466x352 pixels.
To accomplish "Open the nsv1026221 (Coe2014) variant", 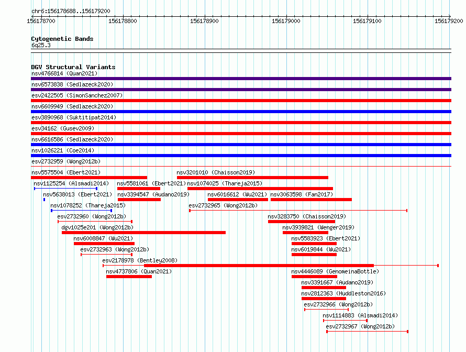I will pyautogui.click(x=63, y=150).
